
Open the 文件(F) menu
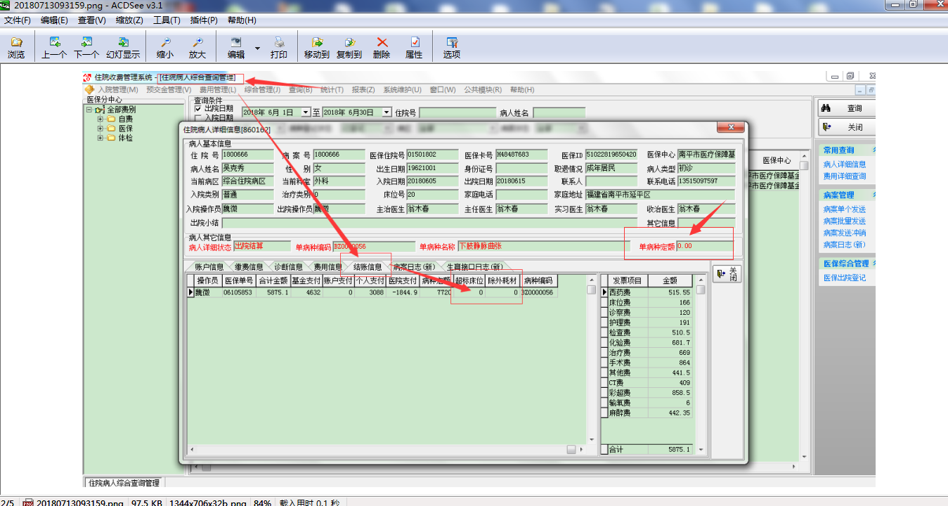[x=18, y=20]
